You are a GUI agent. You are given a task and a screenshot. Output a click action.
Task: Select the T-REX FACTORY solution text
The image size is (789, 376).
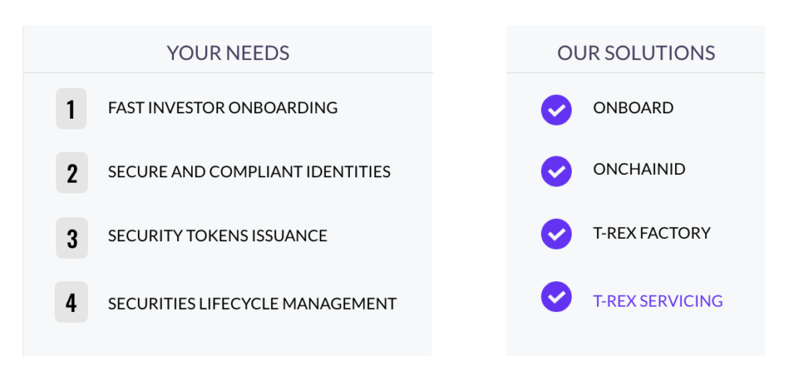click(x=652, y=233)
